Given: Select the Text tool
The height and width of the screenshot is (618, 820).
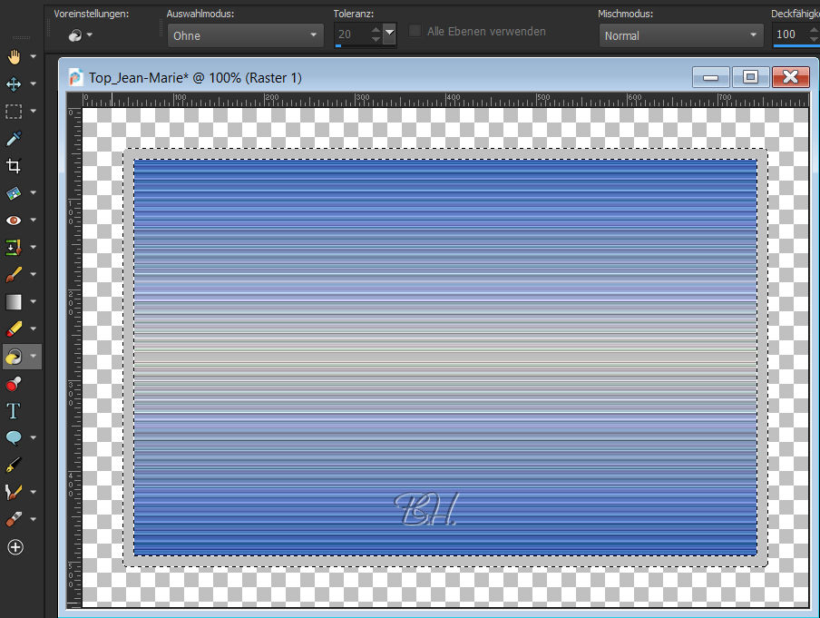Looking at the screenshot, I should click(14, 410).
